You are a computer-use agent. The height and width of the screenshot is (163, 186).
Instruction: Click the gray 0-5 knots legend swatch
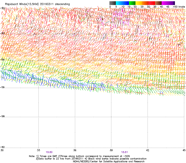[113, 3]
